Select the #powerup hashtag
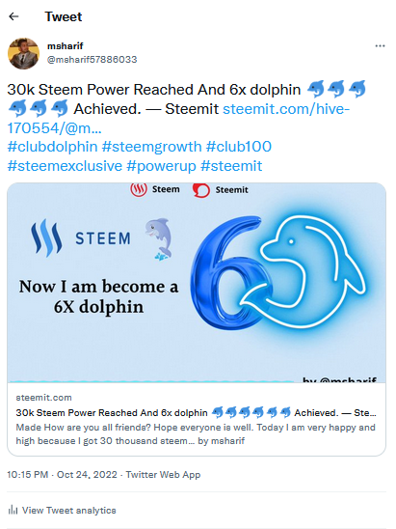 coord(161,166)
